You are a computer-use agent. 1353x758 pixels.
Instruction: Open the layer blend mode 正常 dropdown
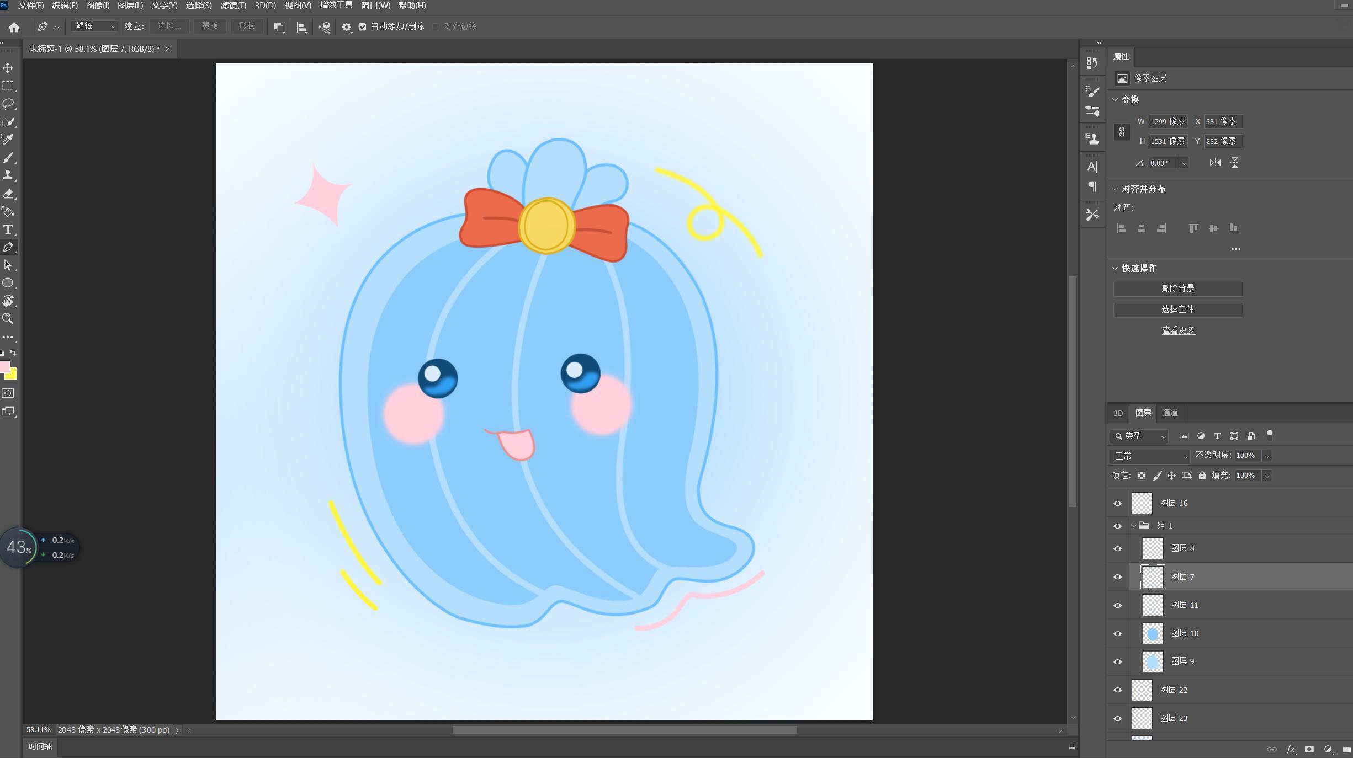click(1150, 456)
